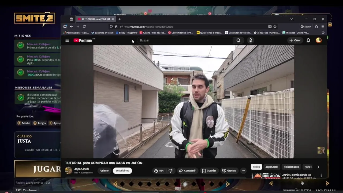
Task: Reload the page with the refresh icon
Action: [x=84, y=27]
